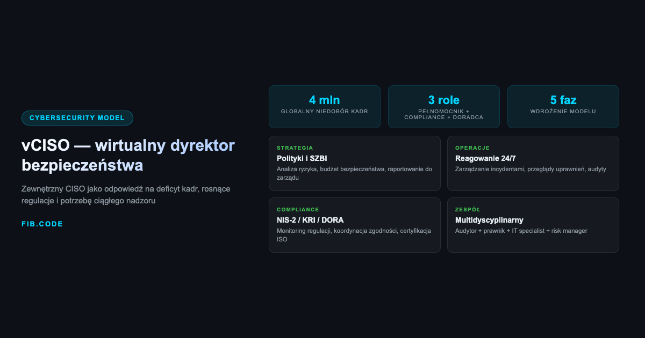Open the ZESPÓŁ category label

click(468, 209)
